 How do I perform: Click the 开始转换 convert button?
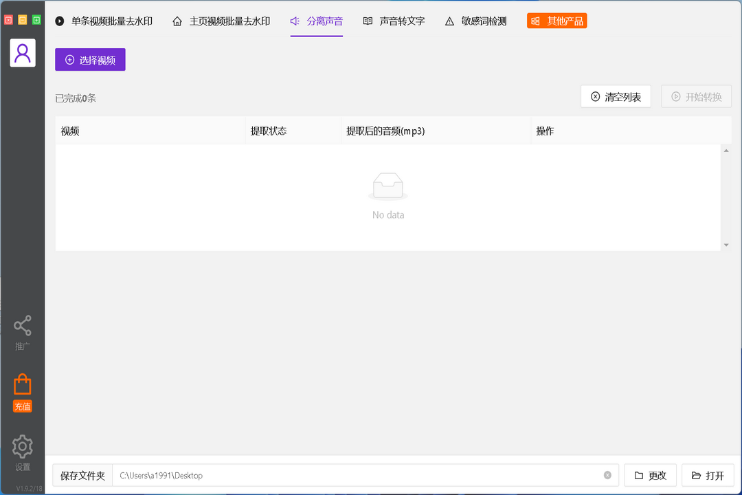click(x=696, y=96)
